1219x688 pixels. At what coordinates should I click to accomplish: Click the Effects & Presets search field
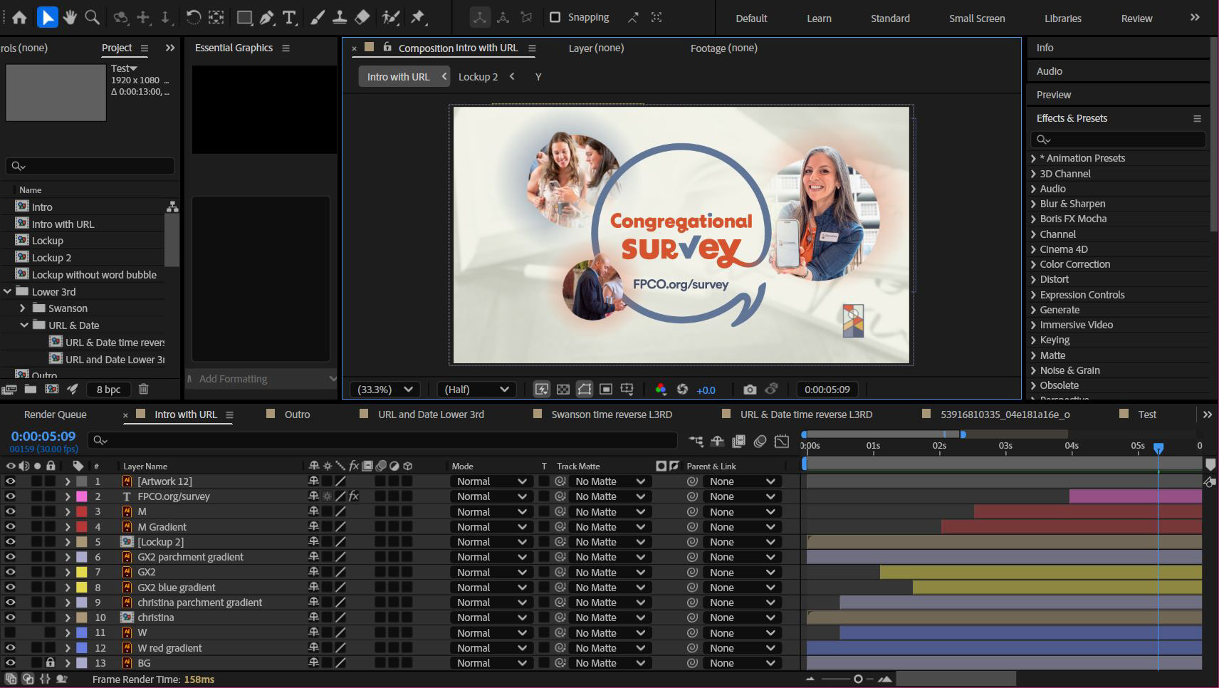1118,140
